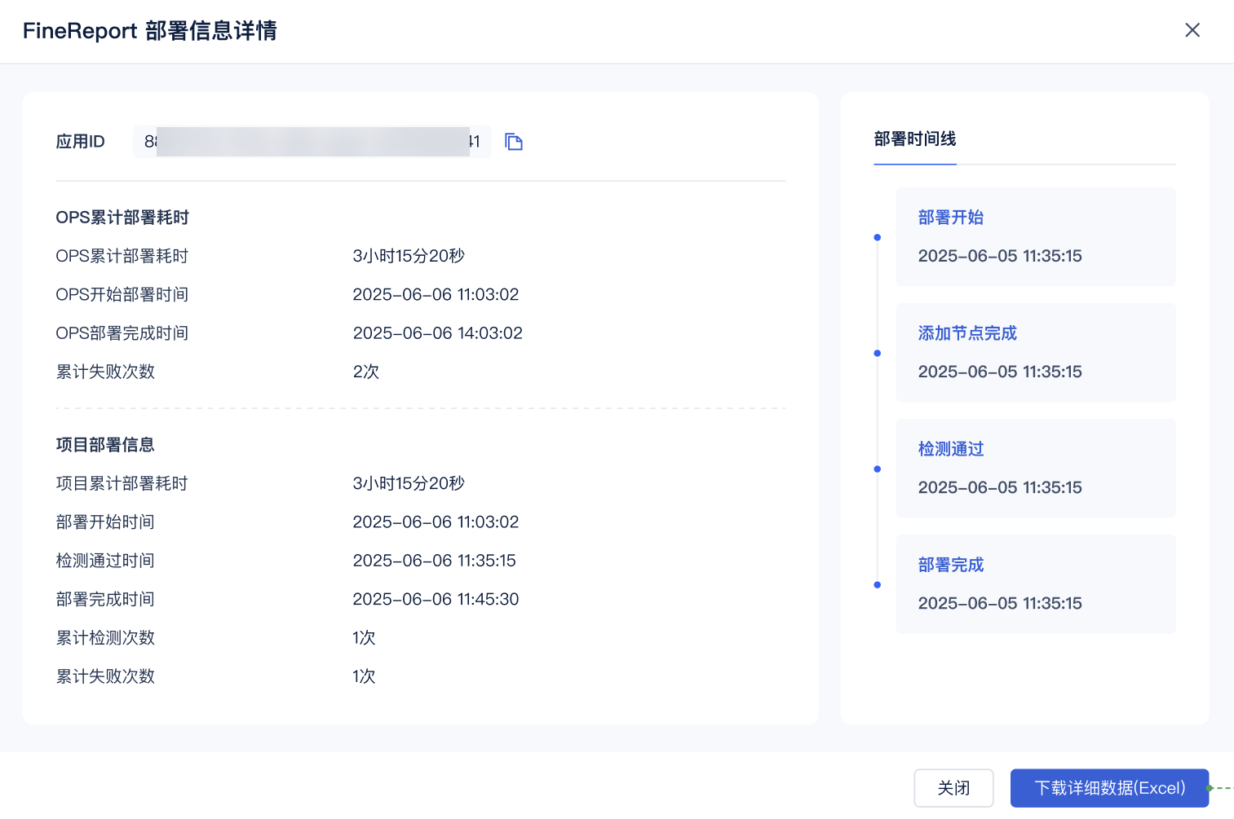Click the 检测通过时间 value 11:35:15

pos(434,561)
